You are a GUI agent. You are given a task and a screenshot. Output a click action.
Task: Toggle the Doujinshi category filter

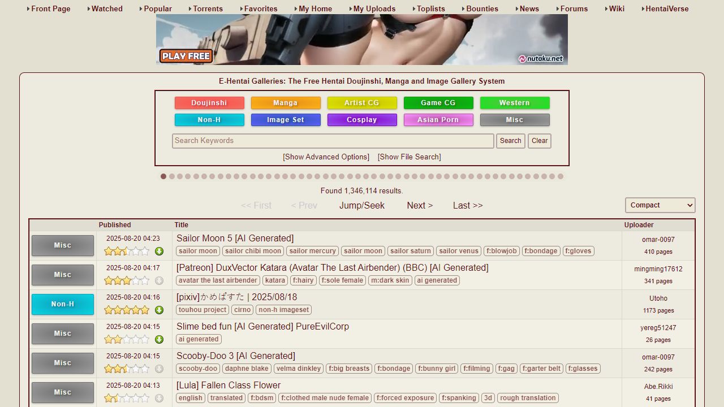pyautogui.click(x=209, y=103)
